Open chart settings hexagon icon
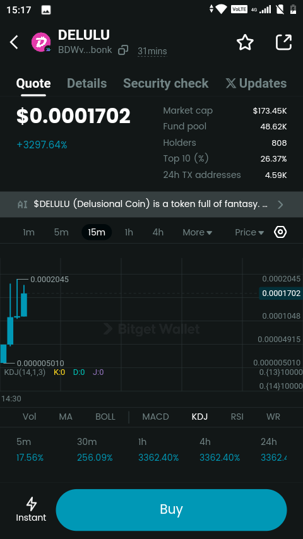The height and width of the screenshot is (539, 303). tap(280, 232)
